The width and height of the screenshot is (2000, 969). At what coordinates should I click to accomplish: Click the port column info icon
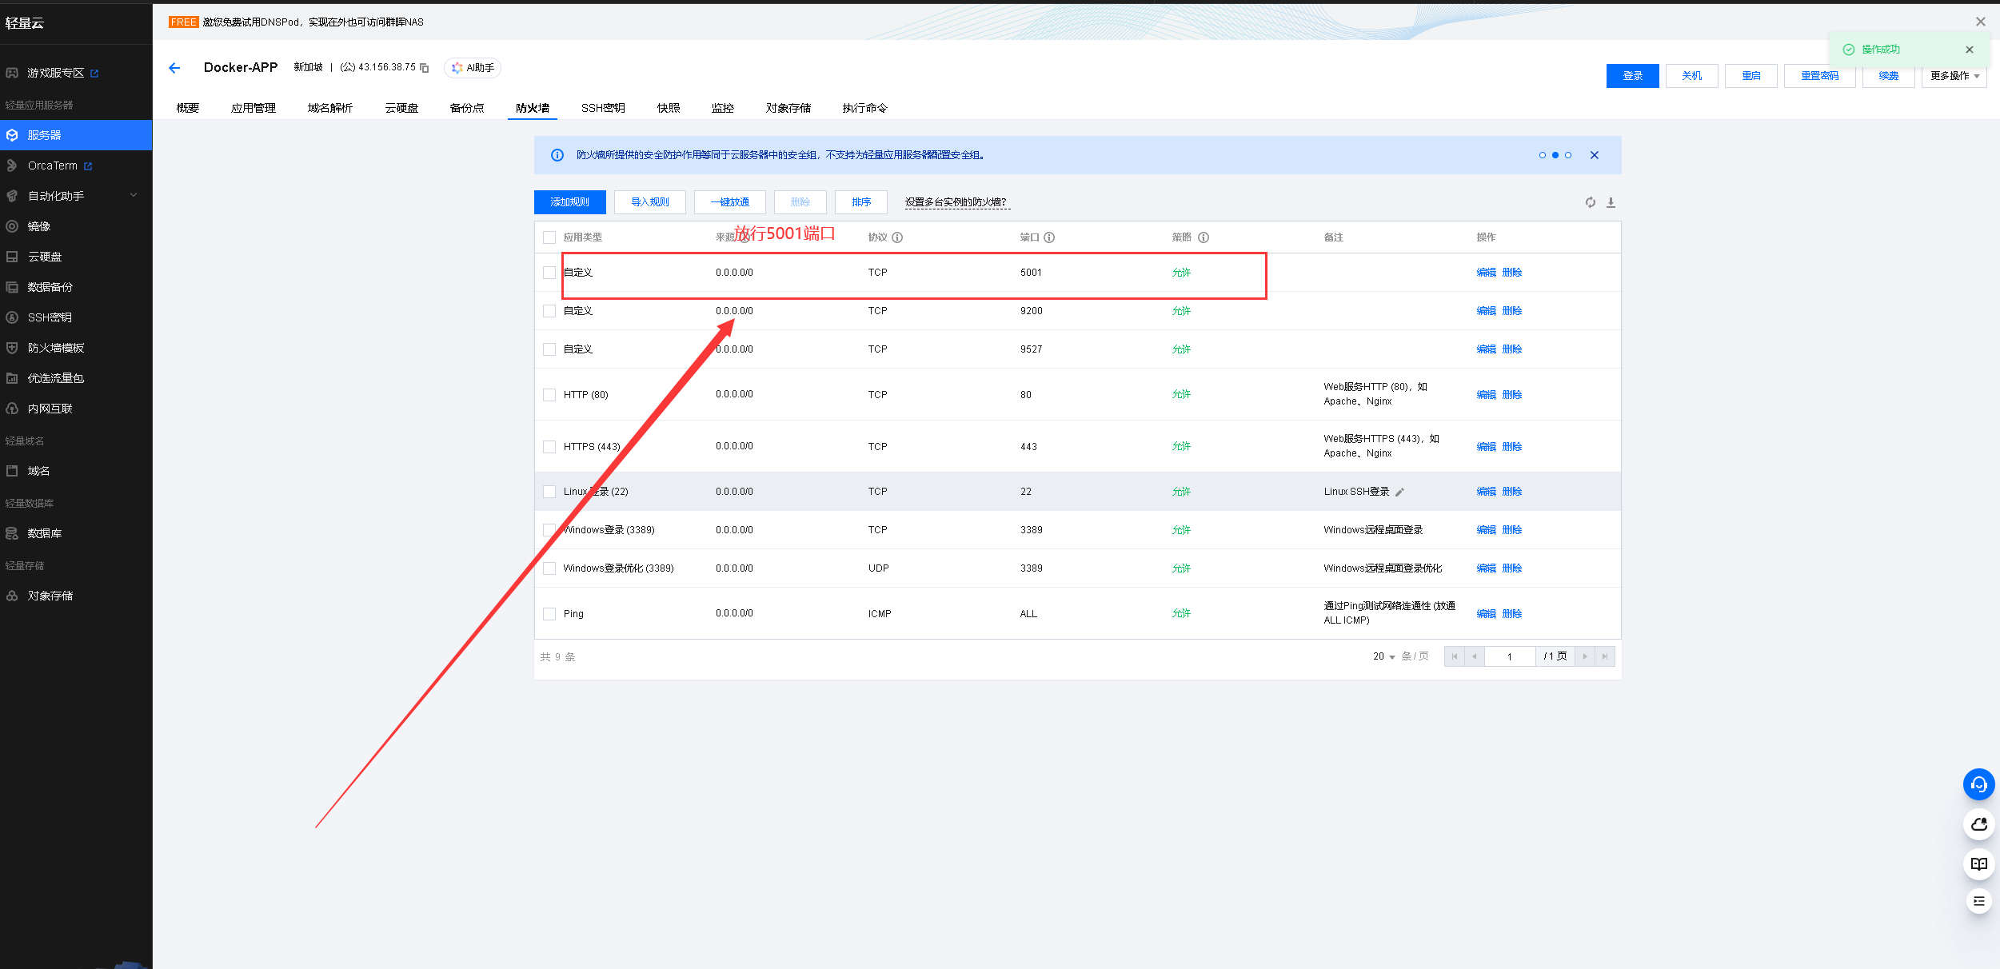[x=1049, y=237]
